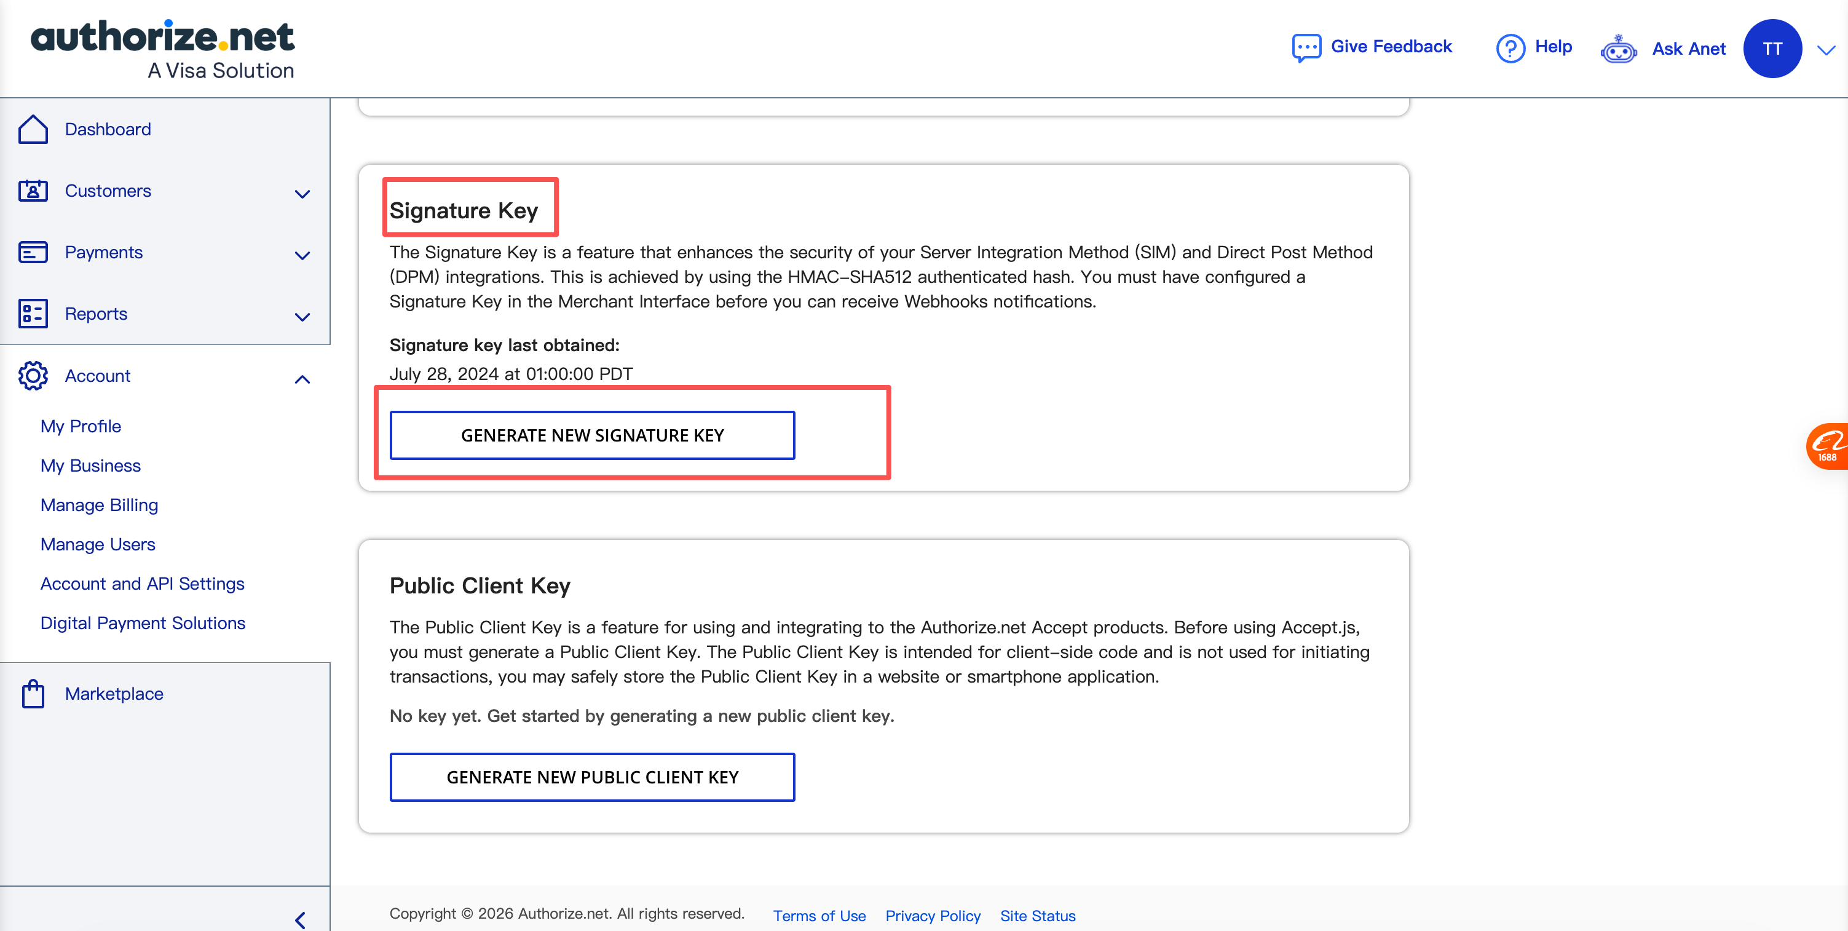
Task: Click the Help link text
Action: pos(1553,47)
